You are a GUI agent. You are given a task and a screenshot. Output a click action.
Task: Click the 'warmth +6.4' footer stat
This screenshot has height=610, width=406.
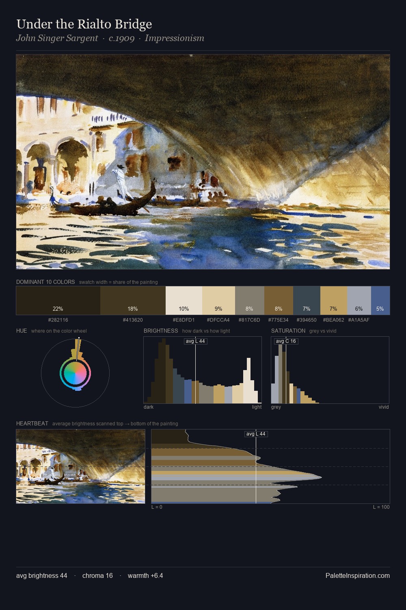(x=145, y=575)
